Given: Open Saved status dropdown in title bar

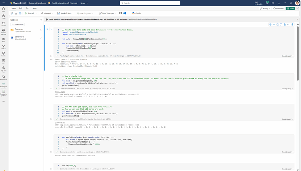Looking at the screenshot, I should point(84,3).
